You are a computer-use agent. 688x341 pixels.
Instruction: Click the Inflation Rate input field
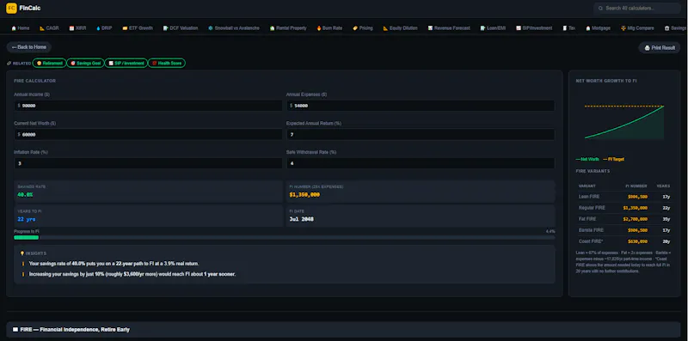tap(148, 163)
